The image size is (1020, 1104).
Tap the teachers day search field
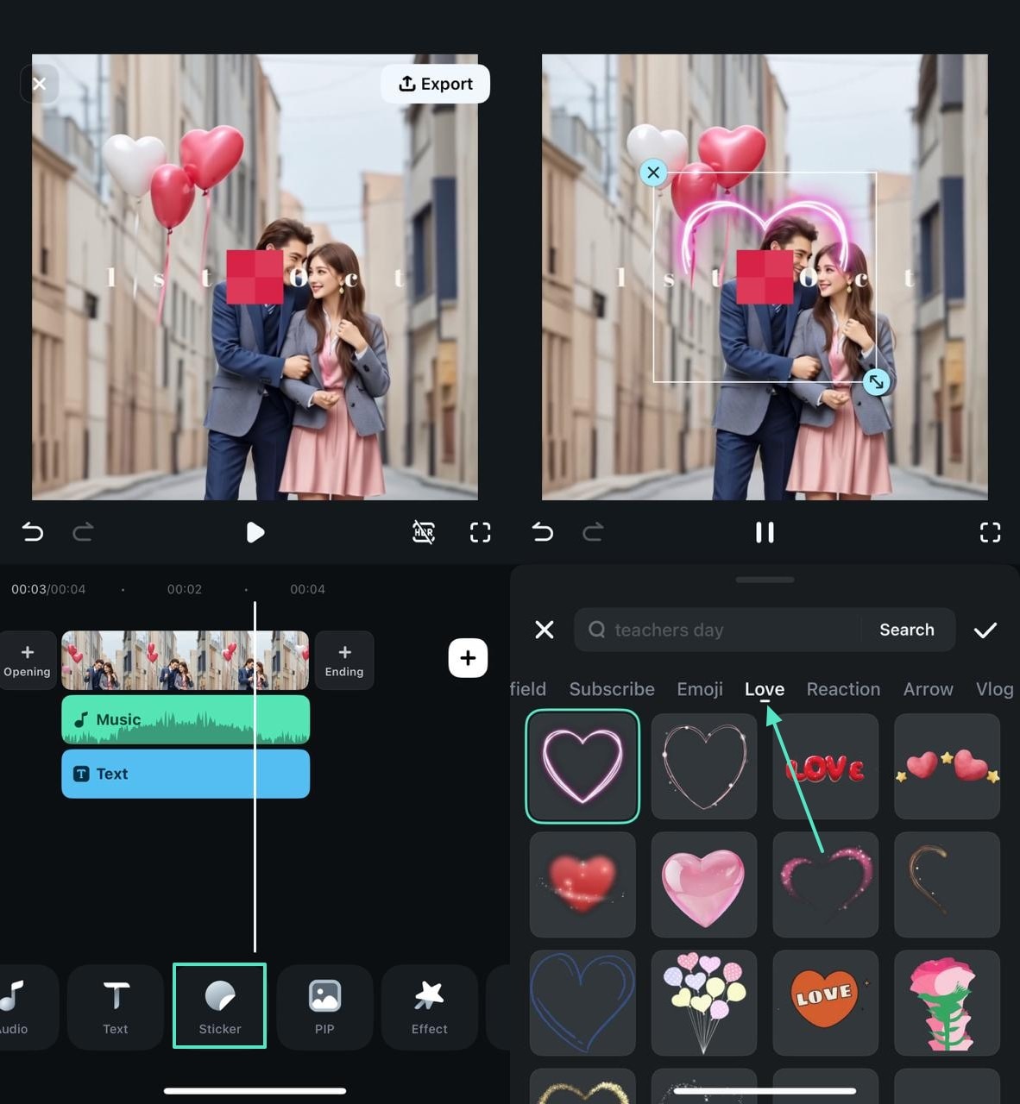click(x=716, y=630)
